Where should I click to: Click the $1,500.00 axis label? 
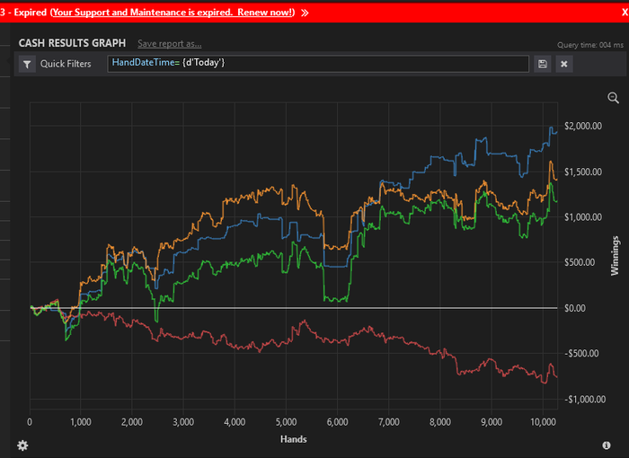583,172
